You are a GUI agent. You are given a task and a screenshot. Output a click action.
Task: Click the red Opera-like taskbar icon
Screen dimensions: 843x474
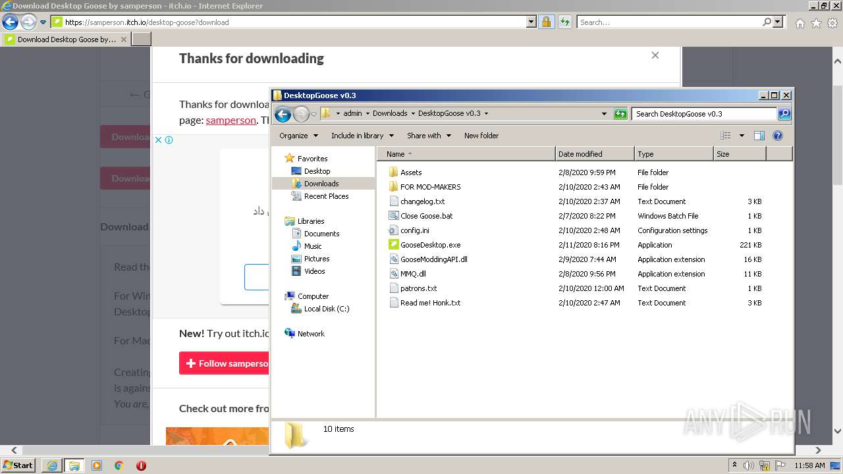(x=141, y=465)
